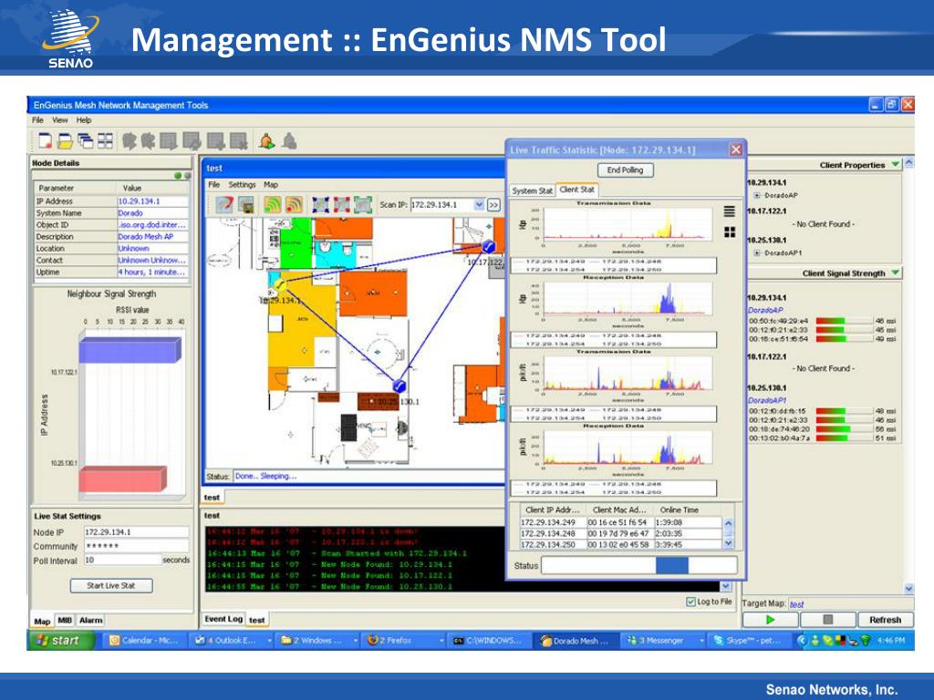The height and width of the screenshot is (700, 934).
Task: Switch graphs to grid layout icon
Action: pyautogui.click(x=729, y=232)
